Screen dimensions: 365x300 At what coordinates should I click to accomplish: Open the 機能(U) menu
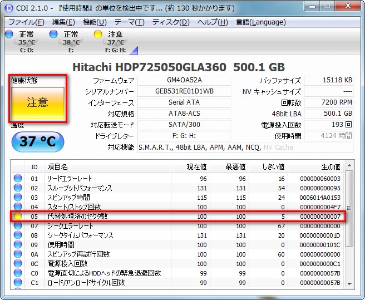tap(95, 22)
